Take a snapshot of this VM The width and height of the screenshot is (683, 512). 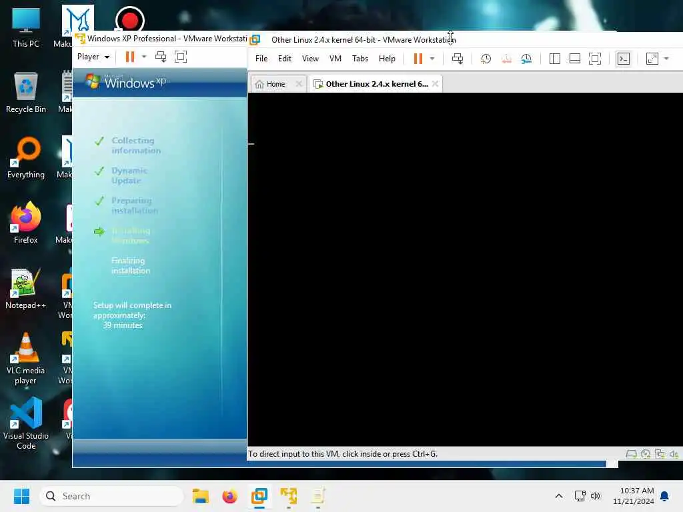pyautogui.click(x=486, y=59)
